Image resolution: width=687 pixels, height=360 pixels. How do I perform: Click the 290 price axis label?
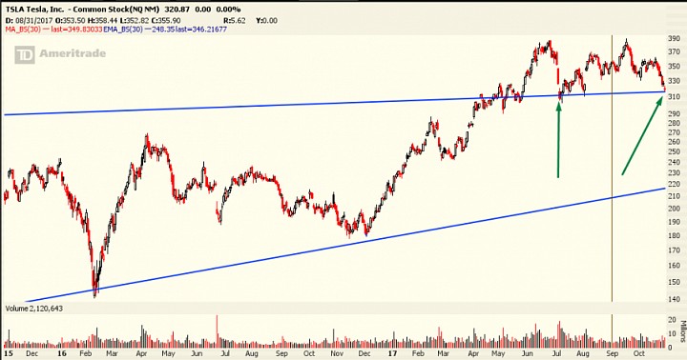(674, 113)
